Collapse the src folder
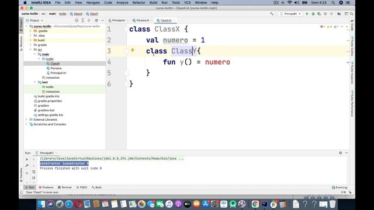 tap(30, 50)
